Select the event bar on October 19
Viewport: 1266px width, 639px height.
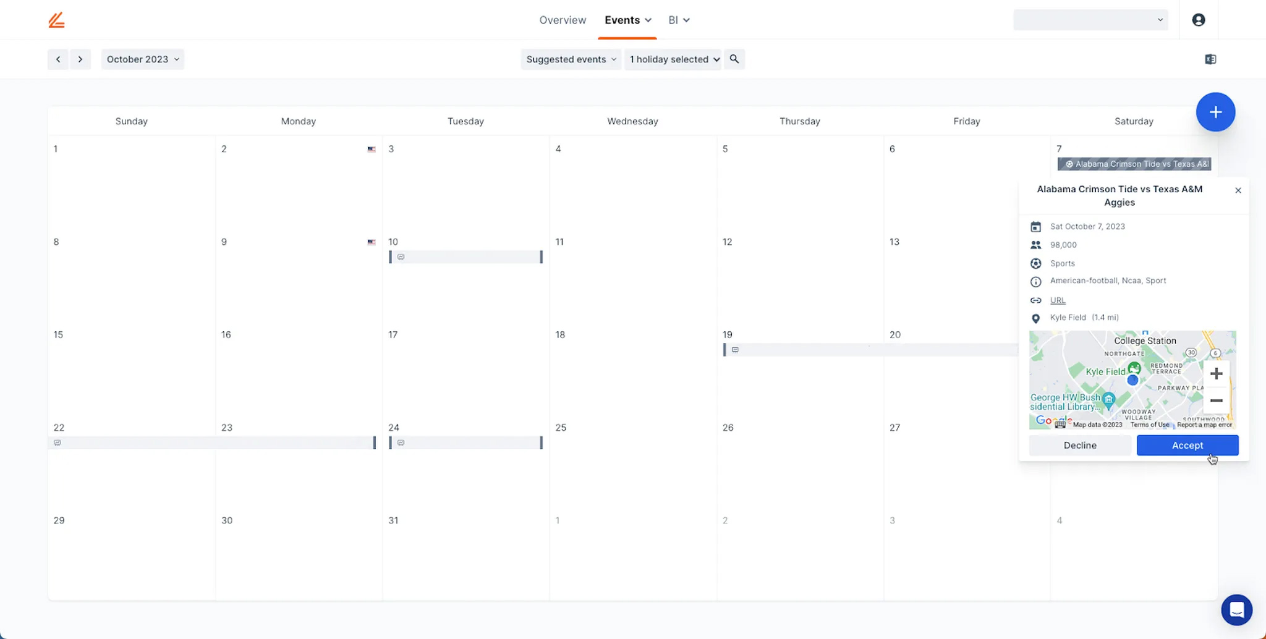point(804,350)
